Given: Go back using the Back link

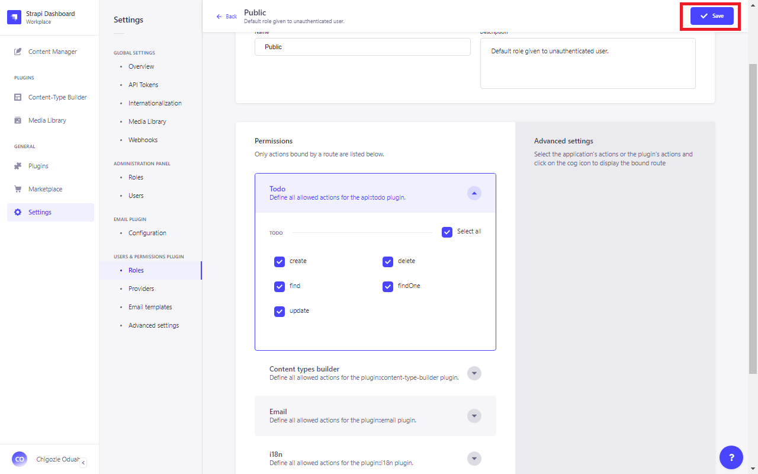Looking at the screenshot, I should pos(227,17).
